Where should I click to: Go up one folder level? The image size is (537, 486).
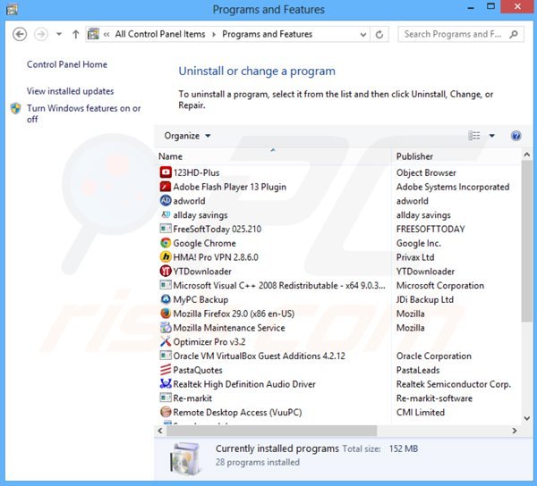(76, 34)
